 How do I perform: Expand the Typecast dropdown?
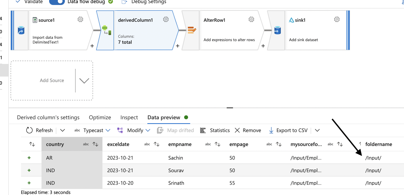click(x=108, y=130)
